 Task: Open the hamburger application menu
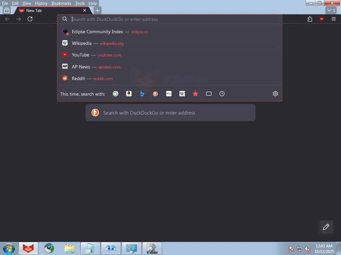point(334,19)
